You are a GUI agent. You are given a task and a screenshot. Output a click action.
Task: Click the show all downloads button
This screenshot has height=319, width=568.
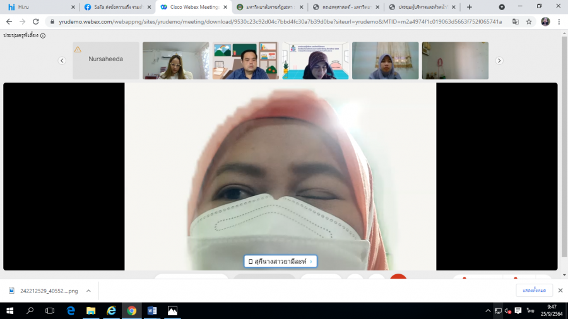pos(534,291)
